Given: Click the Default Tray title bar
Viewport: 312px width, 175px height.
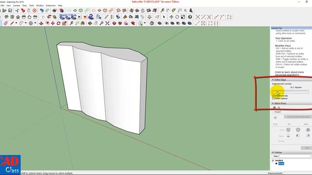Looking at the screenshot, I should click(292, 28).
